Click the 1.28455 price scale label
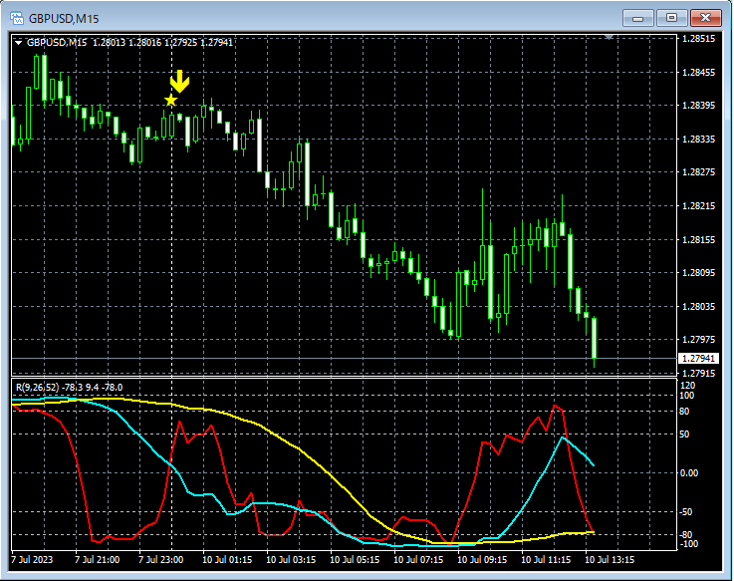This screenshot has width=734, height=581. pyautogui.click(x=698, y=72)
